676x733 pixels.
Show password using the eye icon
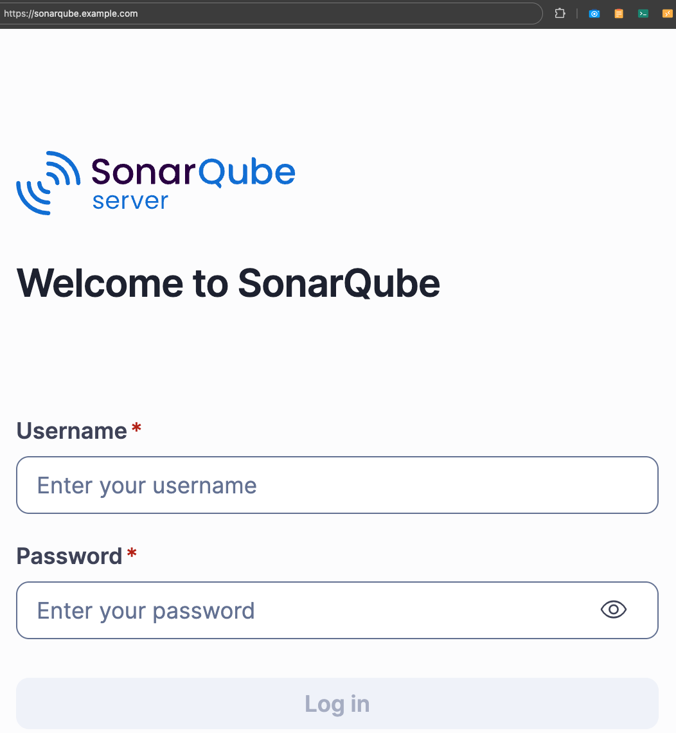[613, 610]
